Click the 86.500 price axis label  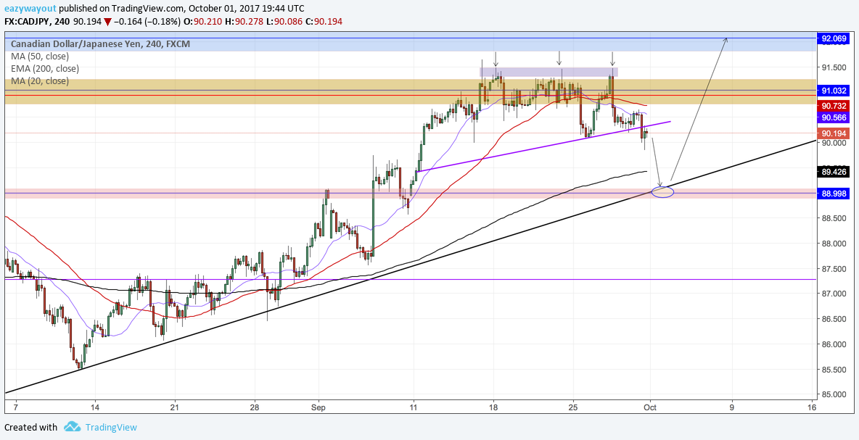pos(834,319)
